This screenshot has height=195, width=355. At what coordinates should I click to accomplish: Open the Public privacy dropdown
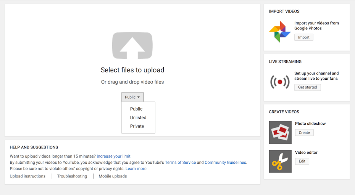(x=132, y=97)
